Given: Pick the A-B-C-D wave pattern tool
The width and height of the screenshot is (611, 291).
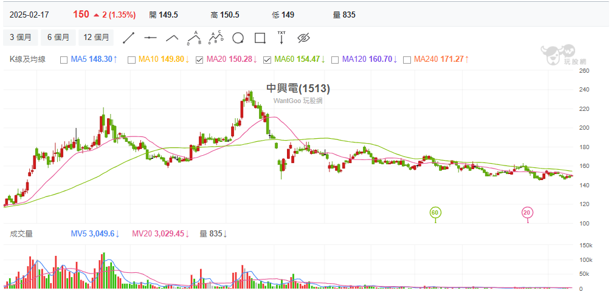Looking at the screenshot, I should pos(216,38).
